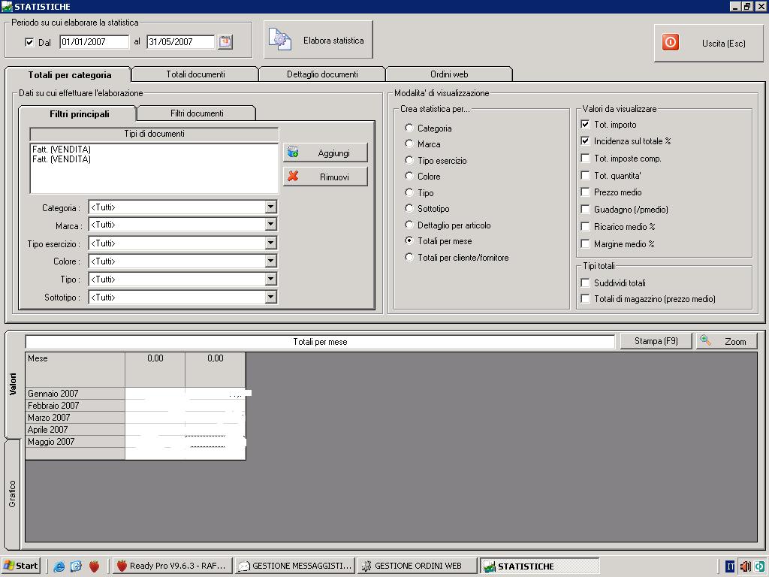Select the vertical Valori tab
Viewport: 769px width, 577px height.
13,384
